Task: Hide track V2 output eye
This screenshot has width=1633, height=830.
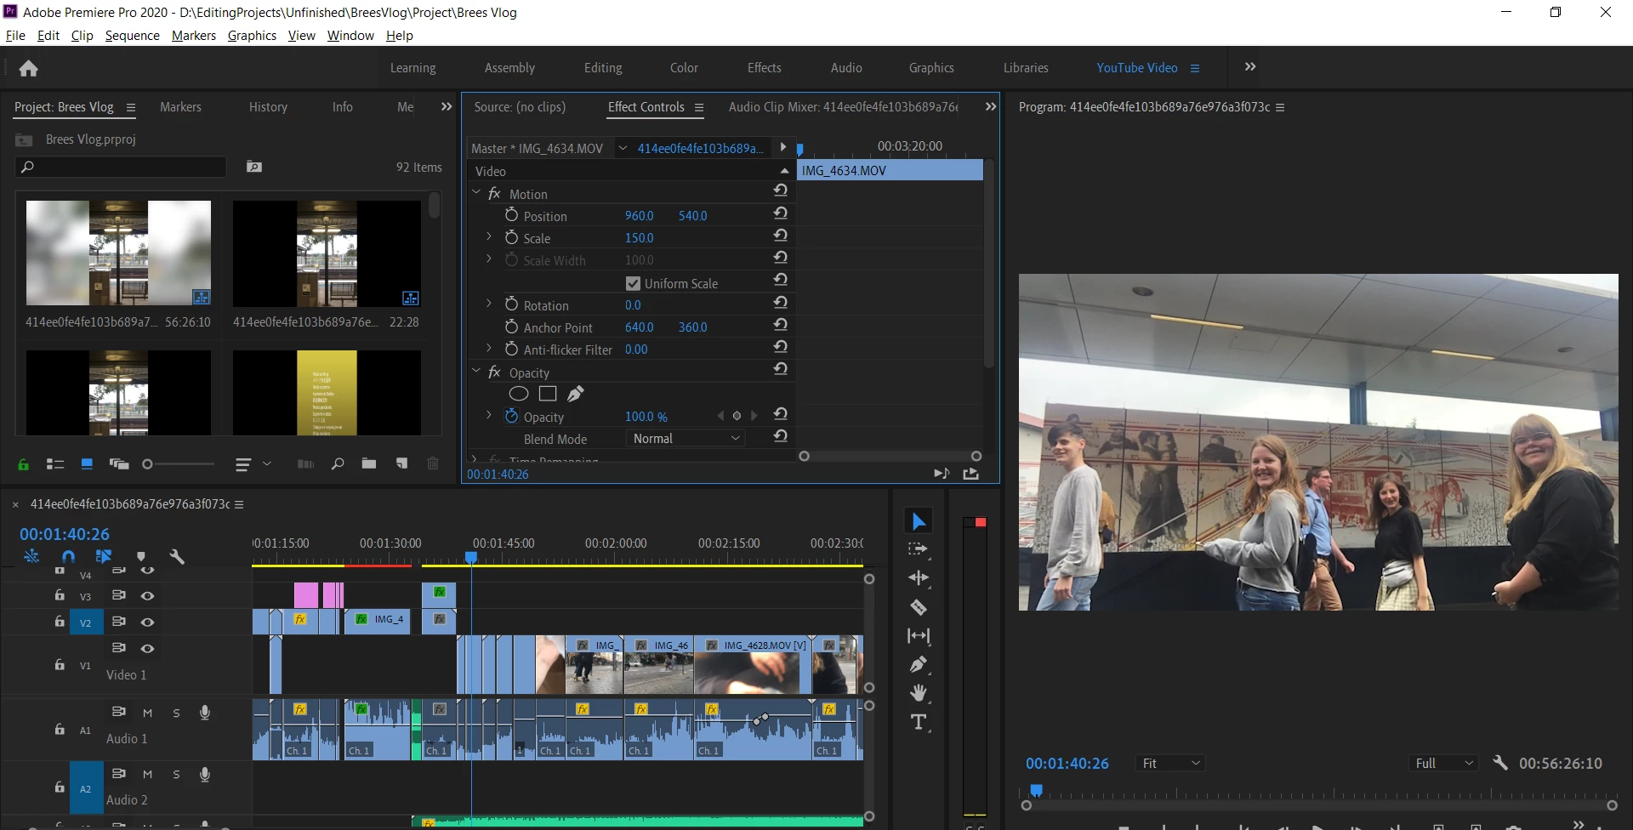Action: coord(147,622)
